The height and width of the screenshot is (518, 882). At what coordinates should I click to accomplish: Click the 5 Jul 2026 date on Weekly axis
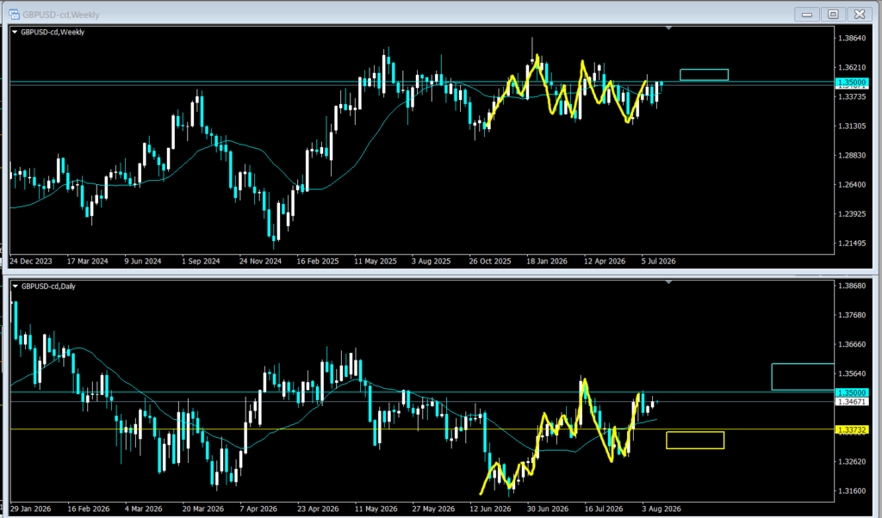pyautogui.click(x=659, y=262)
